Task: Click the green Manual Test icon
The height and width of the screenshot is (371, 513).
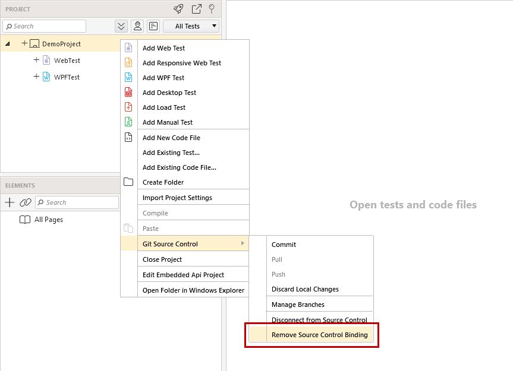Action: (x=128, y=122)
